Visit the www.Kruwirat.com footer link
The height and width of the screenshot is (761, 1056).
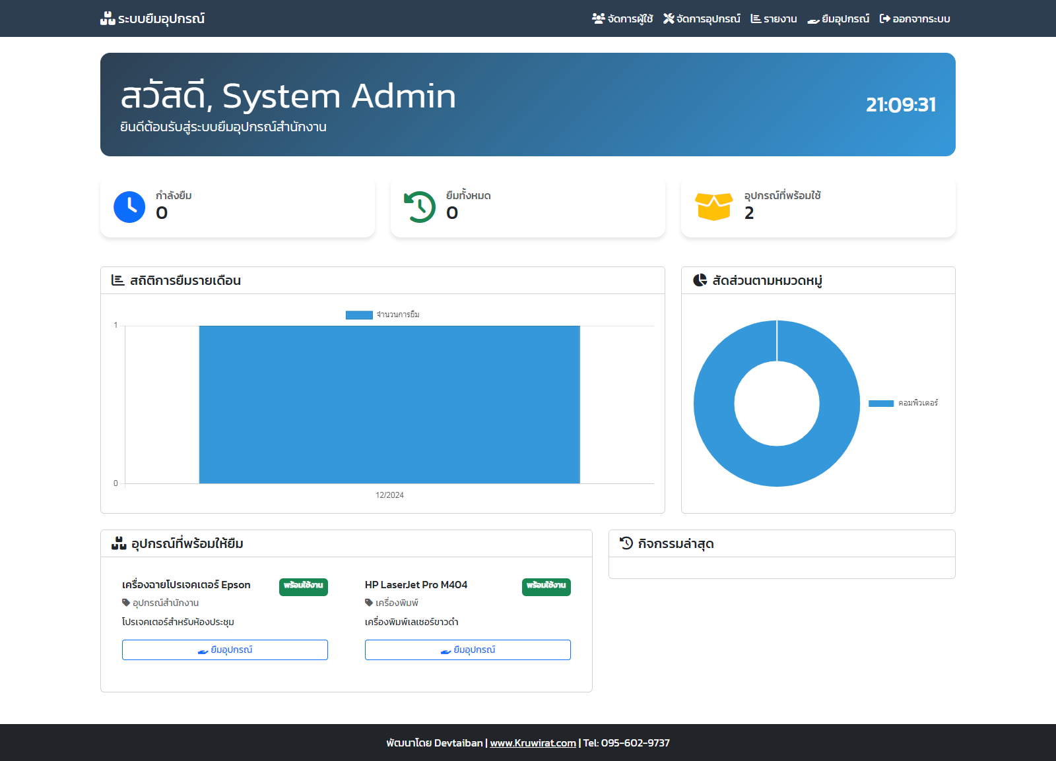point(533,743)
